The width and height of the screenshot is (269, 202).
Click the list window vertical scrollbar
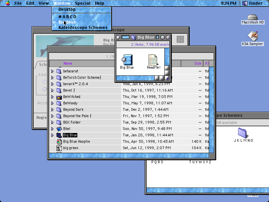[x=212, y=110]
